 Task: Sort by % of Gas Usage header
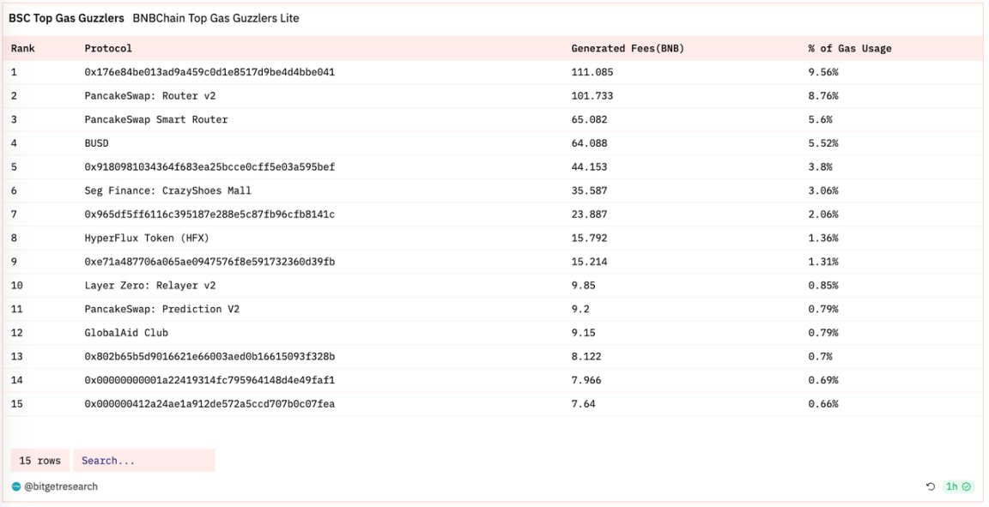849,49
